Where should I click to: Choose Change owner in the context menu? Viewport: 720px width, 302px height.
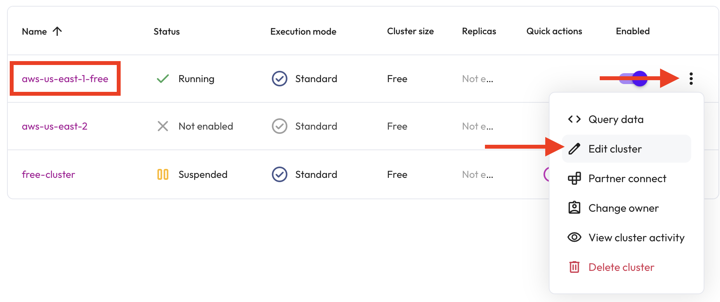coord(623,208)
